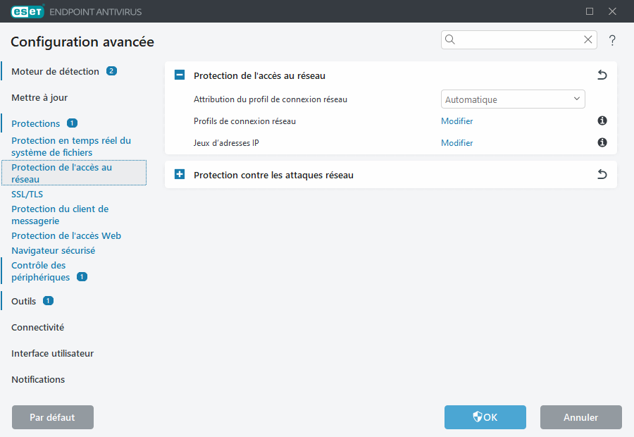Open SSL/TLS protection settings
The height and width of the screenshot is (437, 634).
pyautogui.click(x=27, y=194)
